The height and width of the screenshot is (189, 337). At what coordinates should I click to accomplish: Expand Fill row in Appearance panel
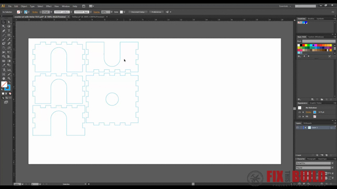303,117
